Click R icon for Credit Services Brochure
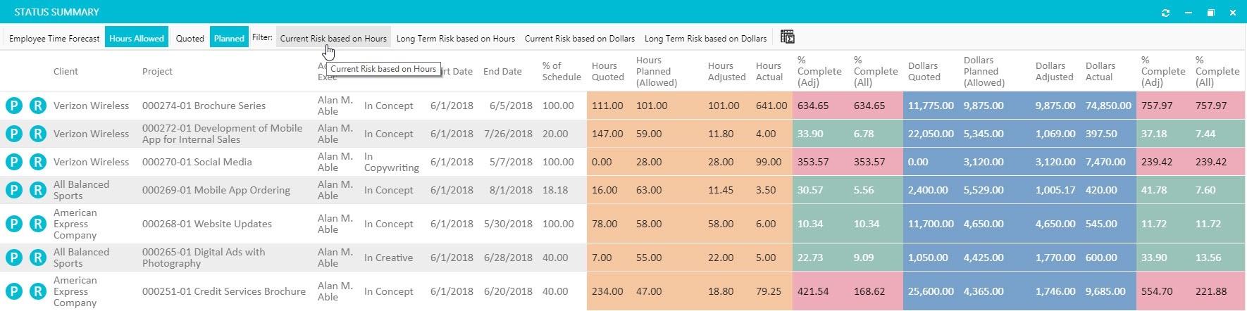 (37, 291)
